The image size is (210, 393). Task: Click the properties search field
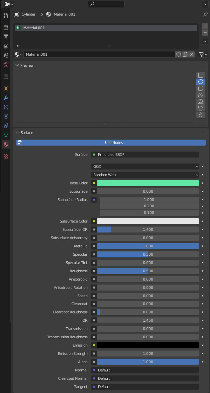click(x=106, y=4)
